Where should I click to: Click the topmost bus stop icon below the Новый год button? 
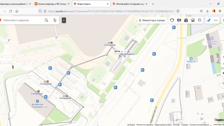(174, 27)
